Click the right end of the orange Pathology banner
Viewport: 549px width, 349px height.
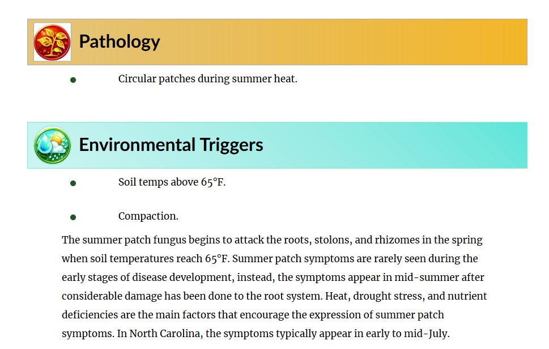click(510, 42)
